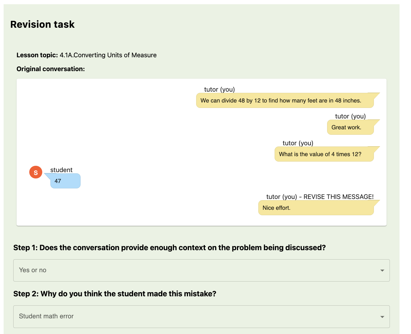Image resolution: width=411 pixels, height=334 pixels.
Task: Click the "student" name label
Action: click(x=61, y=170)
